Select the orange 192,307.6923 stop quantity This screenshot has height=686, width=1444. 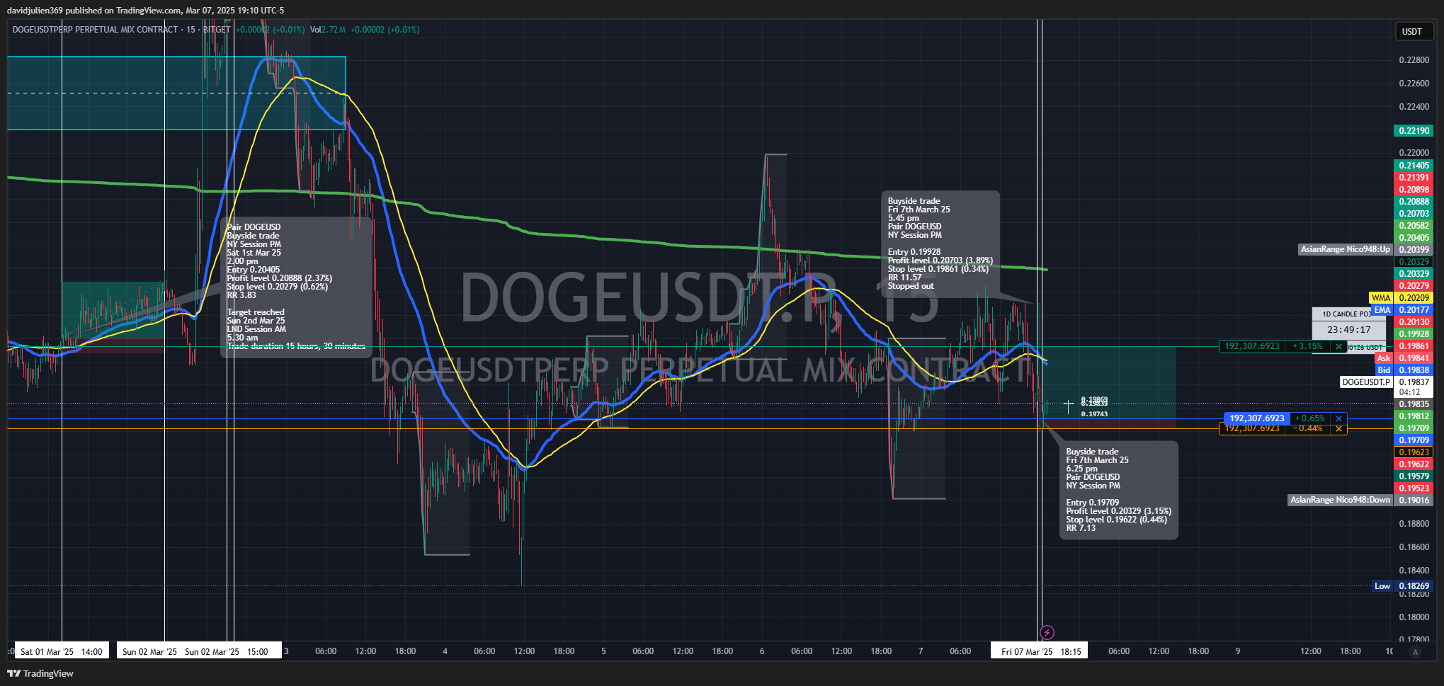pyautogui.click(x=1252, y=428)
